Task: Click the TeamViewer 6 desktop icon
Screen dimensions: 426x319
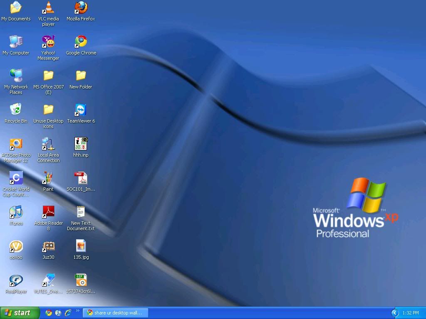Action: point(81,110)
